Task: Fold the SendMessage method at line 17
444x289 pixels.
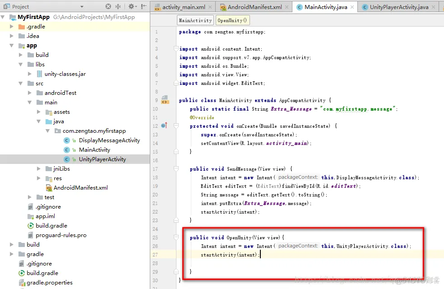Action: (x=176, y=168)
